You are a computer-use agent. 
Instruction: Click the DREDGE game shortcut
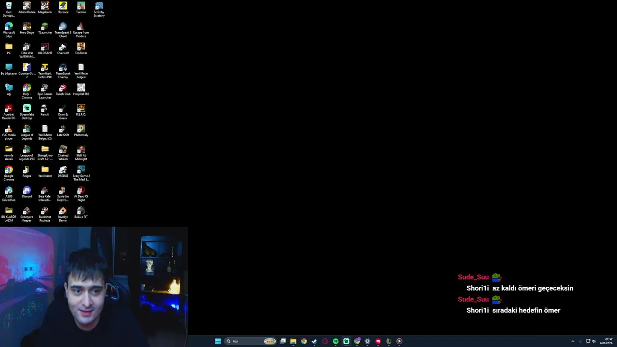(x=63, y=171)
